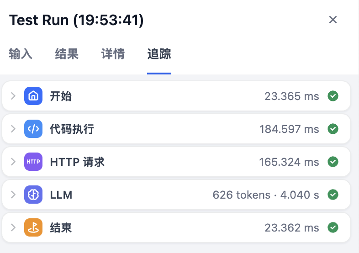
Task: Select the 追踪 tab
Action: pos(159,54)
